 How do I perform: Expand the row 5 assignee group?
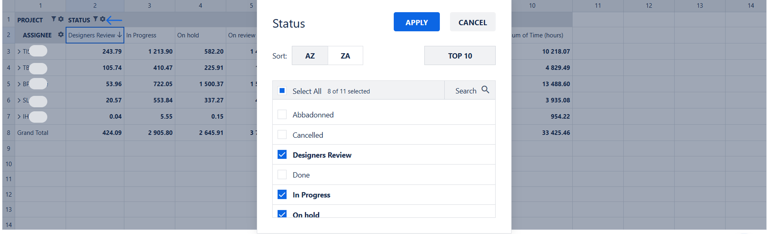tap(19, 84)
